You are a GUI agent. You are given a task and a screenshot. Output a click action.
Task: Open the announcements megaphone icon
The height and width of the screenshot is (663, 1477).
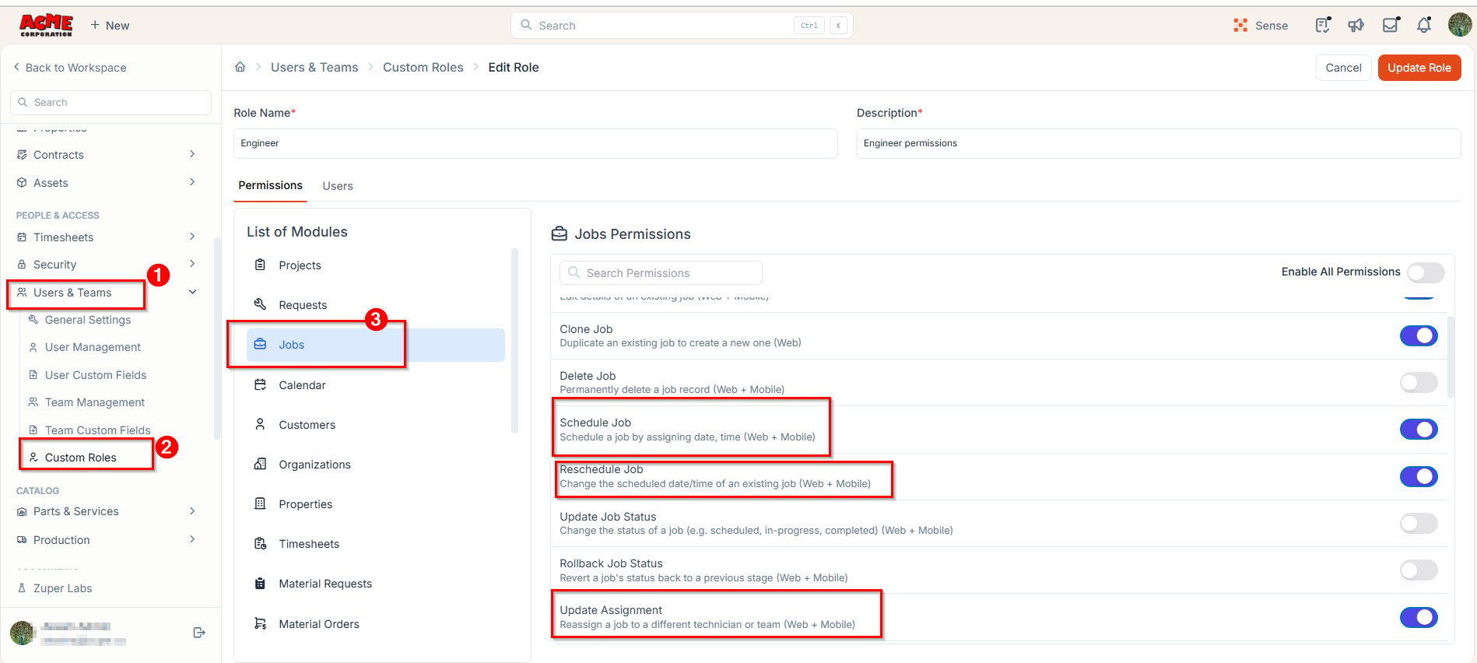[1356, 26]
